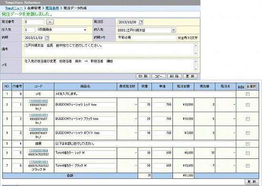This screenshot has height=186, width=262.
Task: Open the 発注条件 breadcrumb link
Action: [x=52, y=8]
